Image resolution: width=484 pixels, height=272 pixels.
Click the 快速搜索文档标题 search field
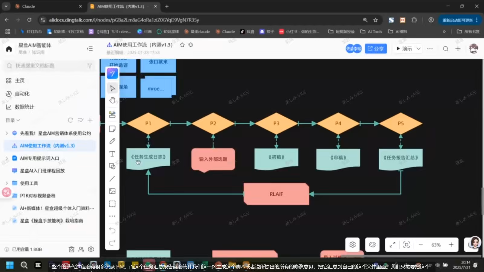click(48, 66)
